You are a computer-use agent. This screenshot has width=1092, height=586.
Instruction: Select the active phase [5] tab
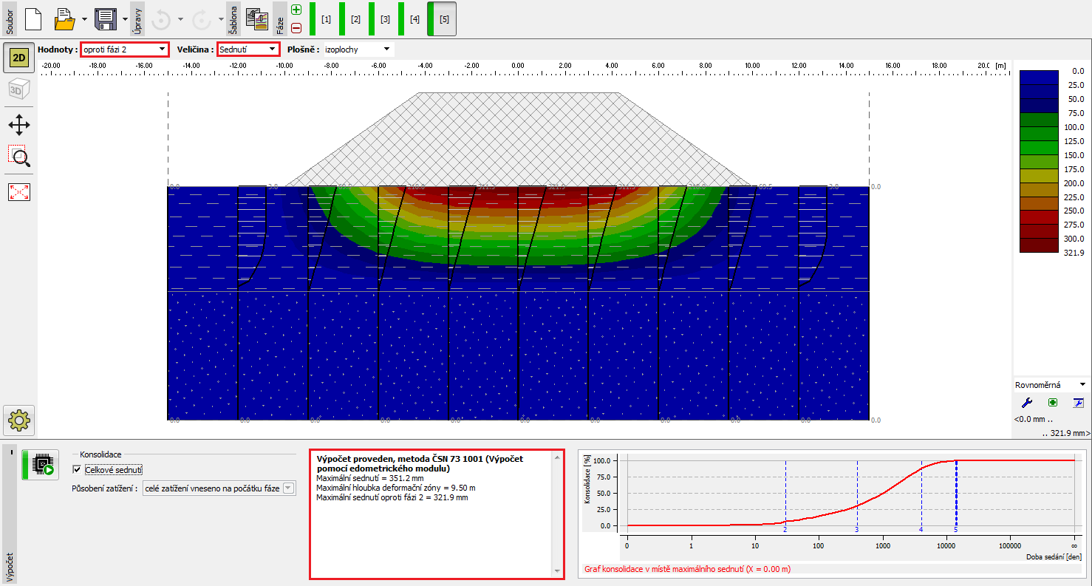(442, 19)
